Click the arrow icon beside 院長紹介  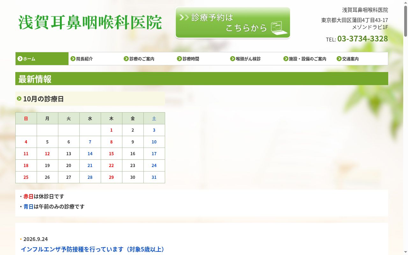click(x=73, y=59)
